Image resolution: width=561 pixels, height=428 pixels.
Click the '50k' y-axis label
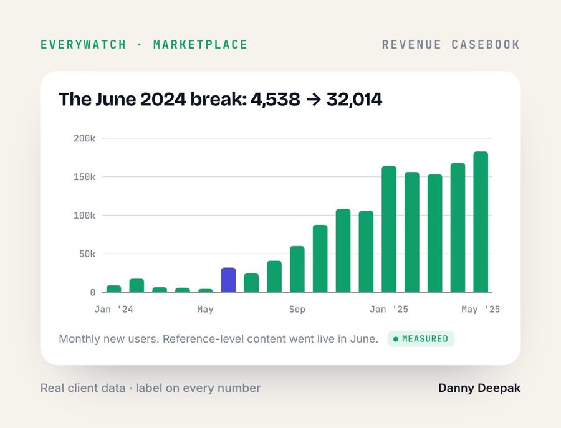[87, 254]
